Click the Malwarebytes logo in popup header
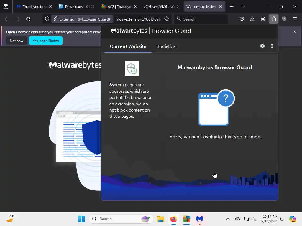Screen dimensions: 302x226 click(x=129, y=31)
